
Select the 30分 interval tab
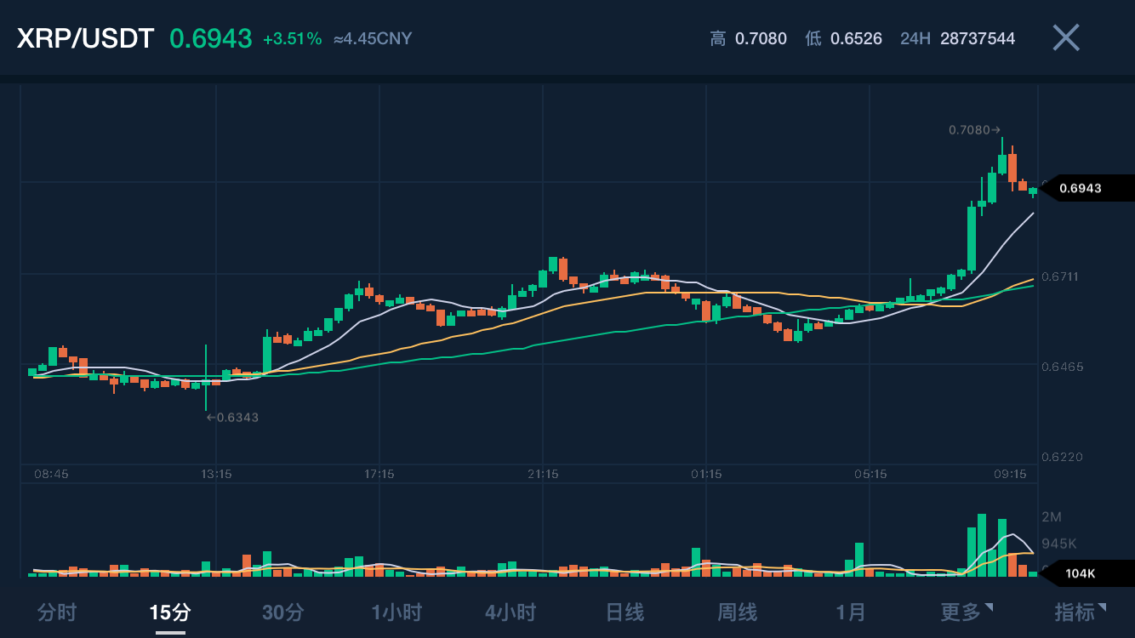coord(283,612)
